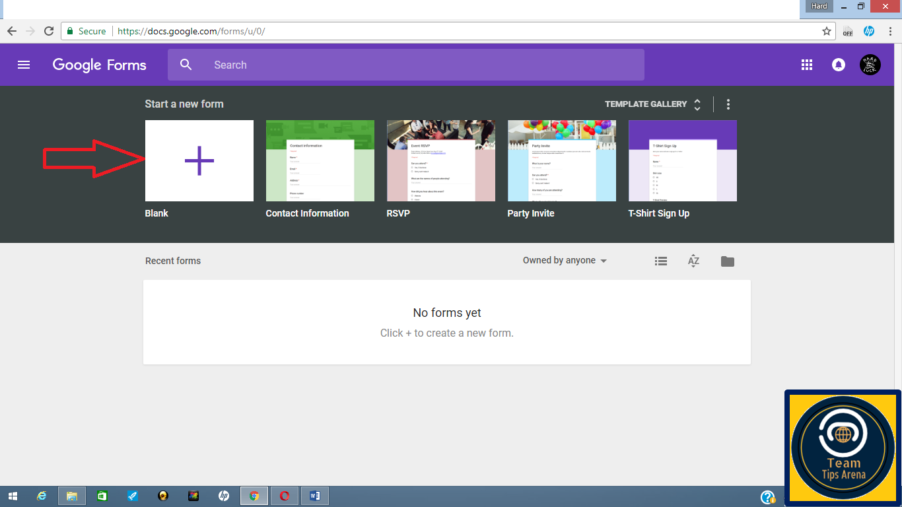This screenshot has height=507, width=902.
Task: Open the notifications bell
Action: pyautogui.click(x=839, y=65)
